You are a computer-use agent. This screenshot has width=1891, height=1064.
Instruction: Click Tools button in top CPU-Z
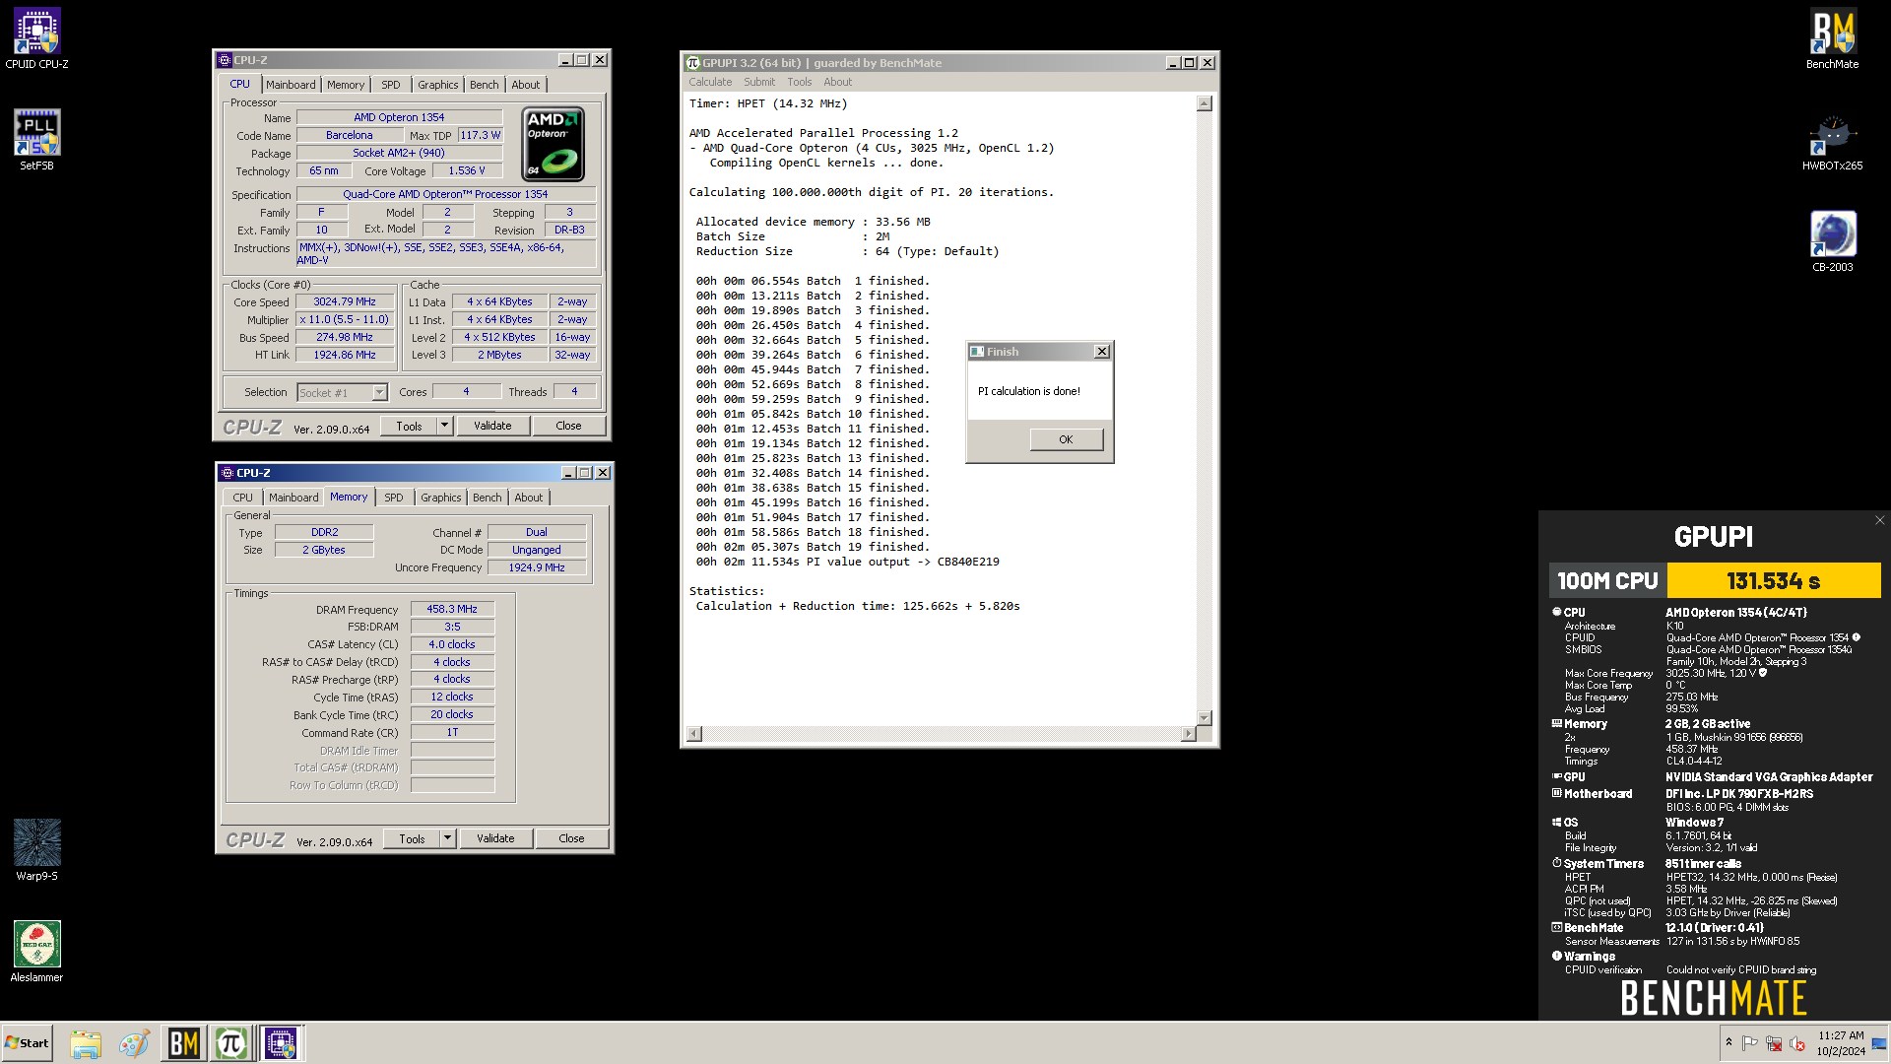pos(409,426)
